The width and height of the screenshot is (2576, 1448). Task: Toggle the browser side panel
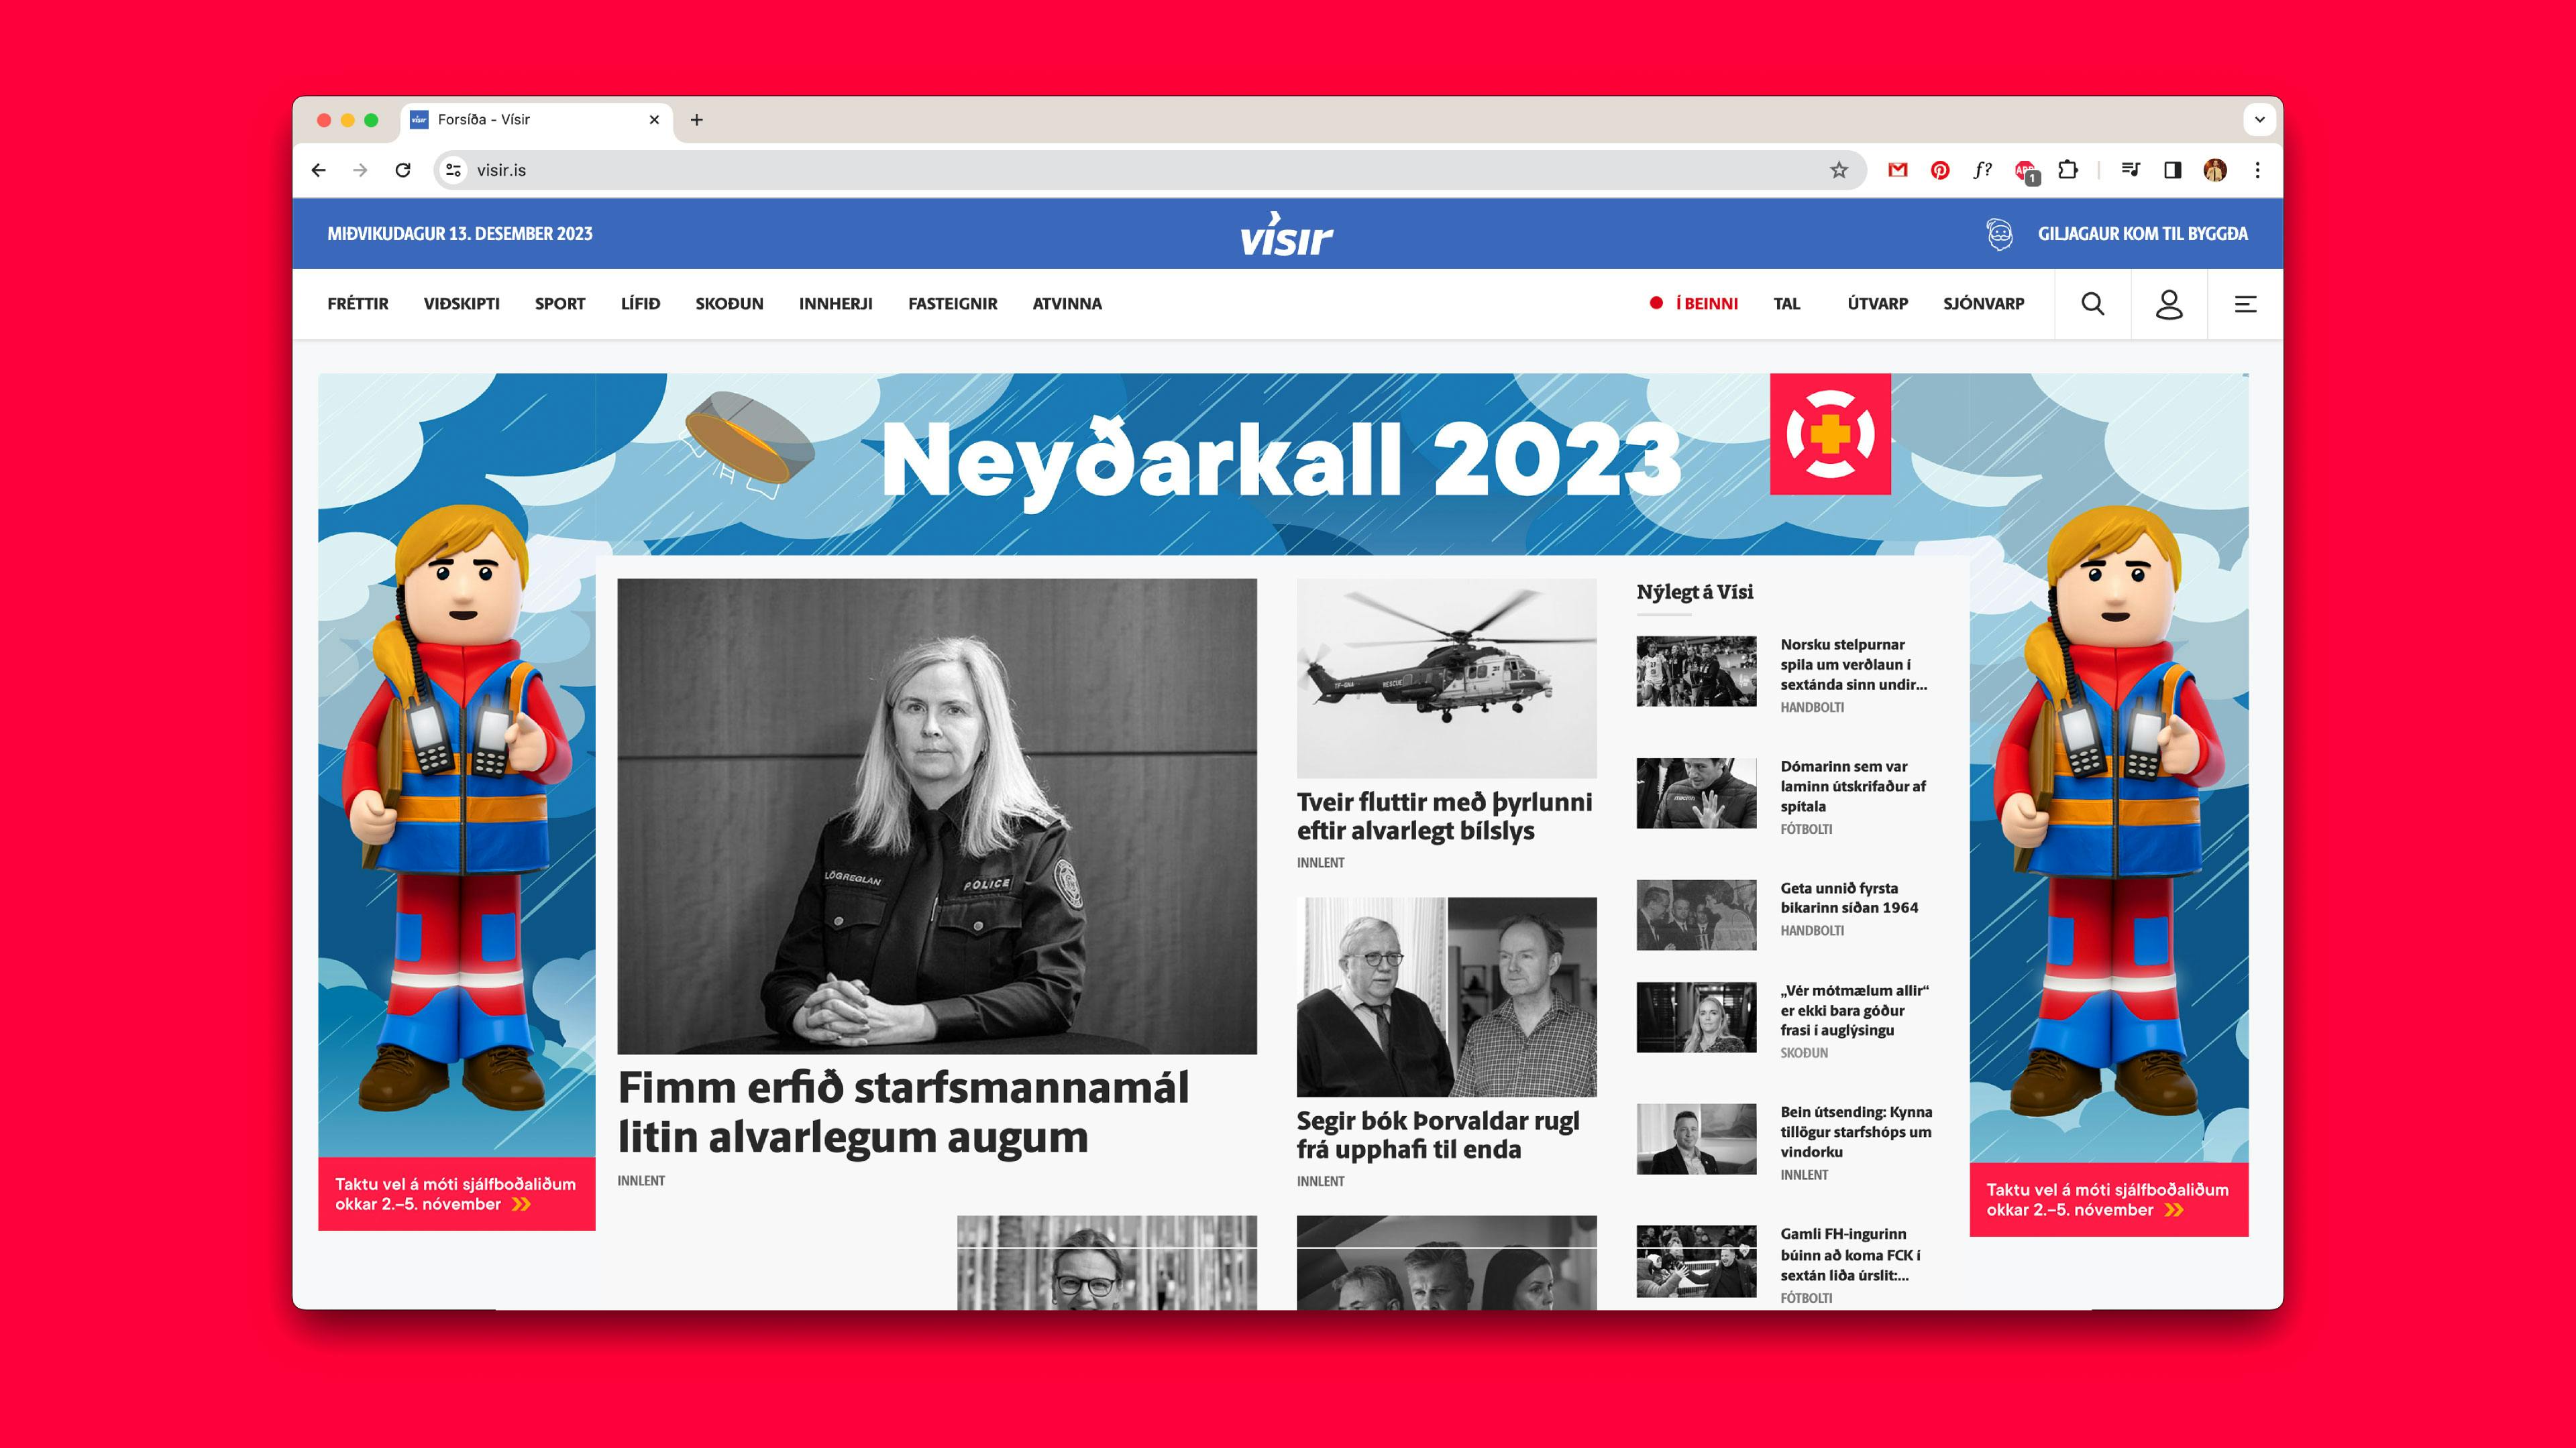click(x=2172, y=170)
